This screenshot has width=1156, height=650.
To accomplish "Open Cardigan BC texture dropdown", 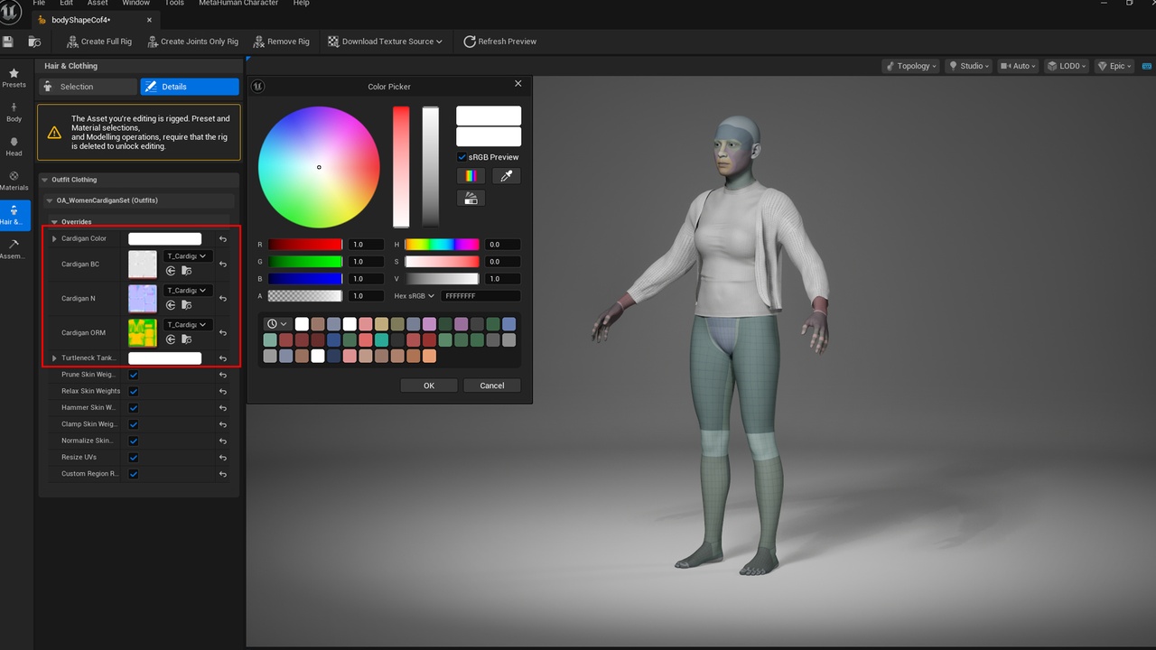I will click(187, 256).
